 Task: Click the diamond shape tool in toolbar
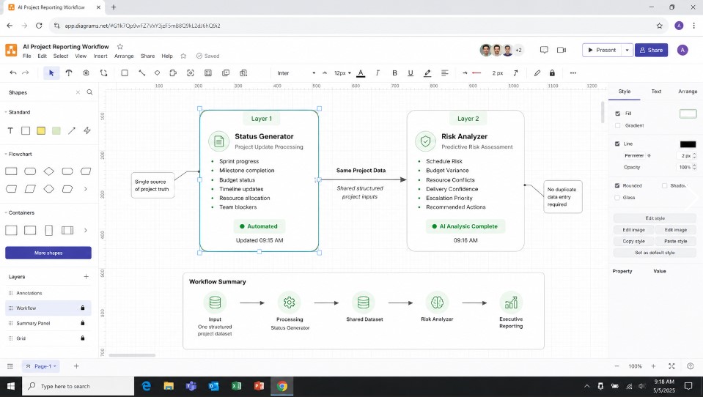coord(157,73)
